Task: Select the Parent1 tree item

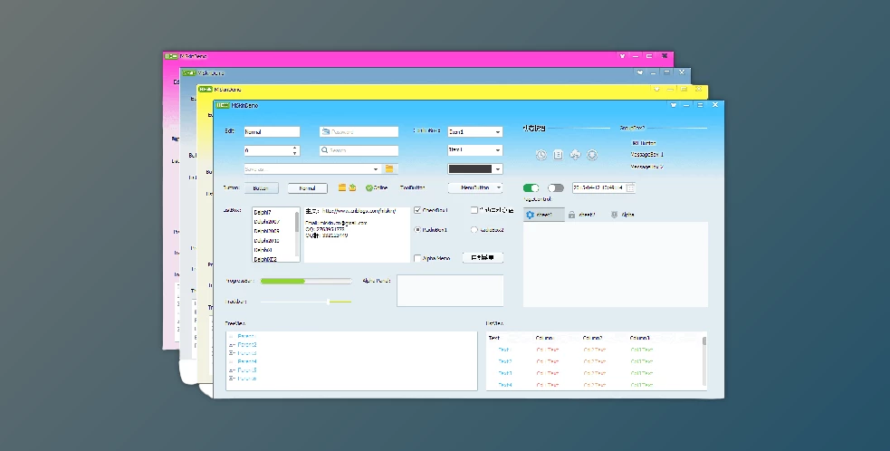Action: click(x=247, y=336)
